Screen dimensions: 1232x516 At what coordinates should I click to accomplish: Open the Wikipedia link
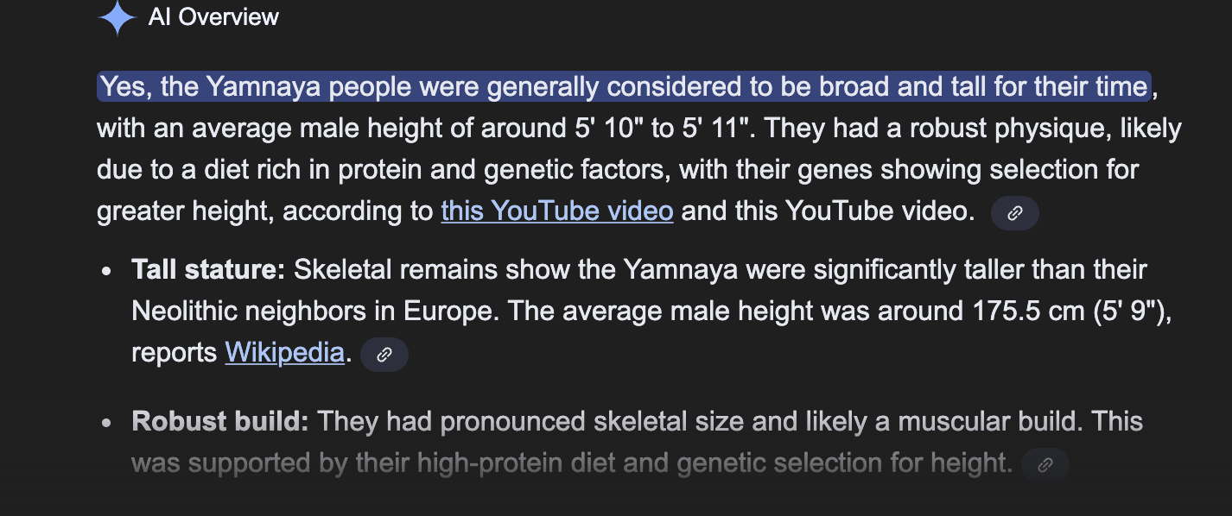click(x=284, y=352)
